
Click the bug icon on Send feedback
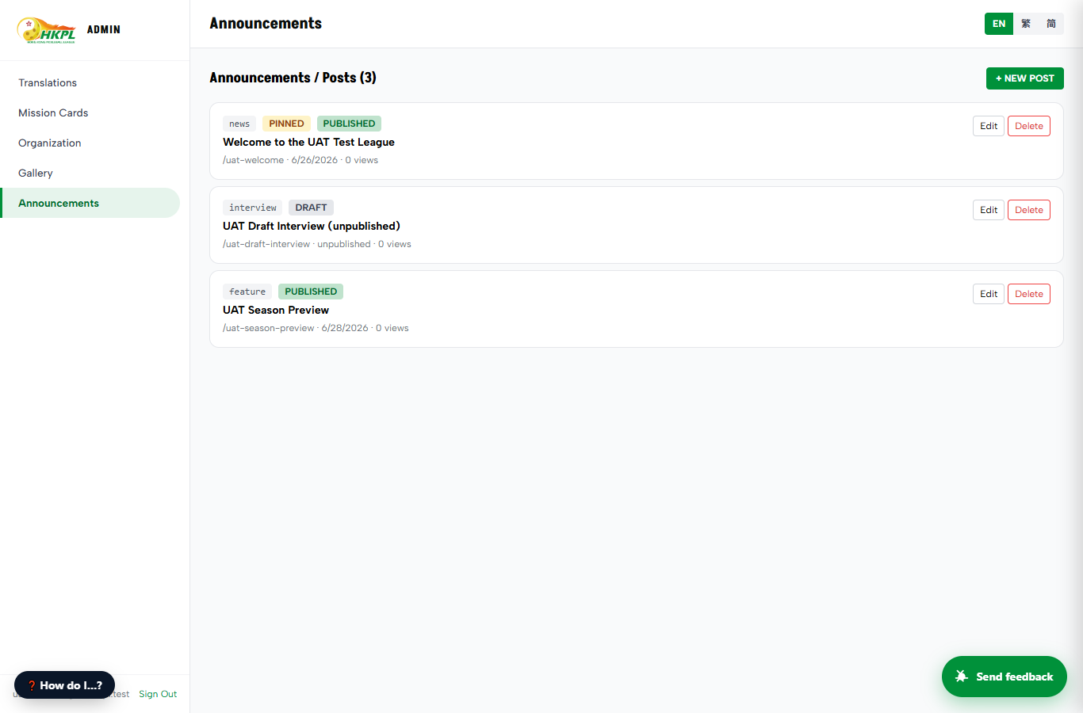(x=962, y=677)
